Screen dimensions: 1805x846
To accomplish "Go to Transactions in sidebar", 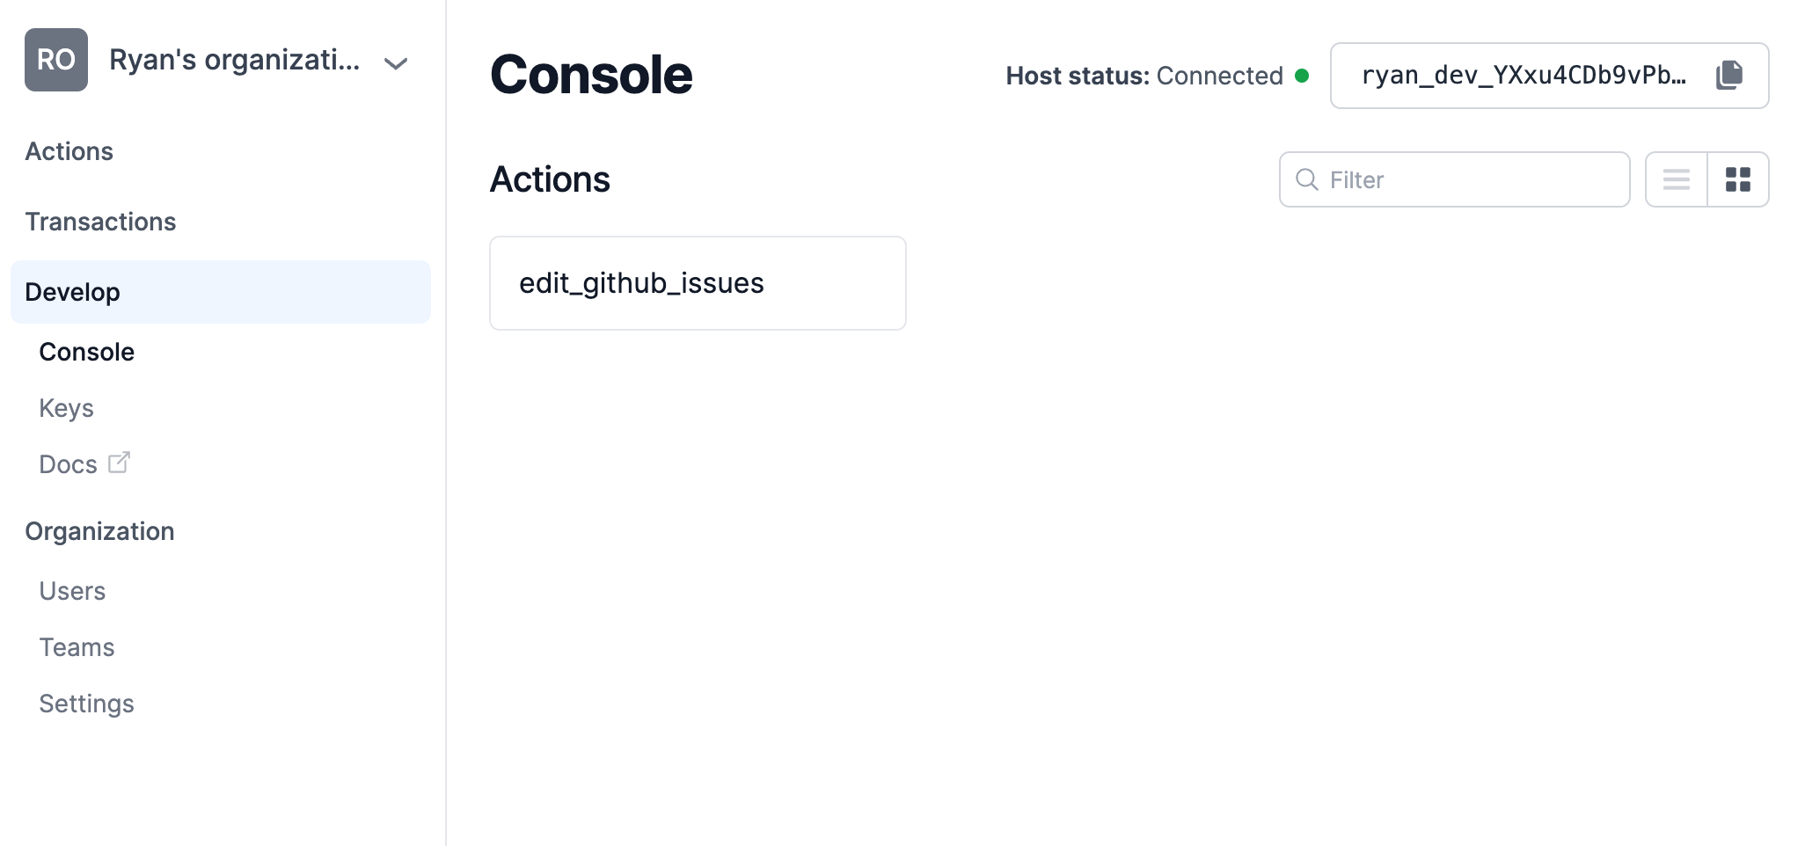I will tap(100, 222).
